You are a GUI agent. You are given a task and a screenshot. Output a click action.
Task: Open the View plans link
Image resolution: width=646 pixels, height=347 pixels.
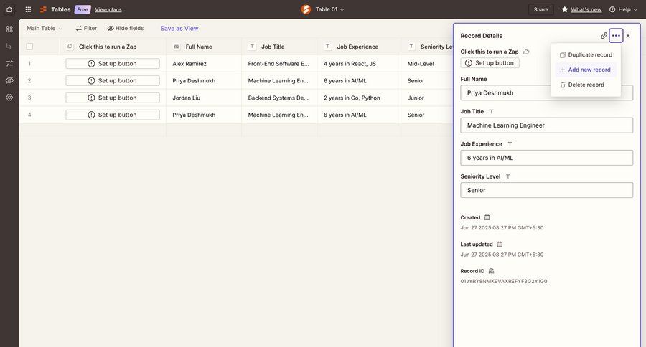(x=108, y=9)
